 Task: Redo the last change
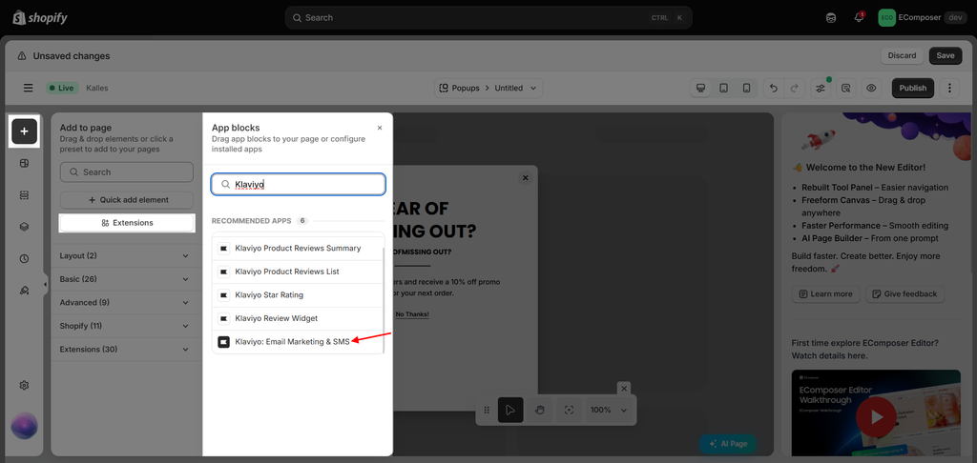click(x=795, y=88)
